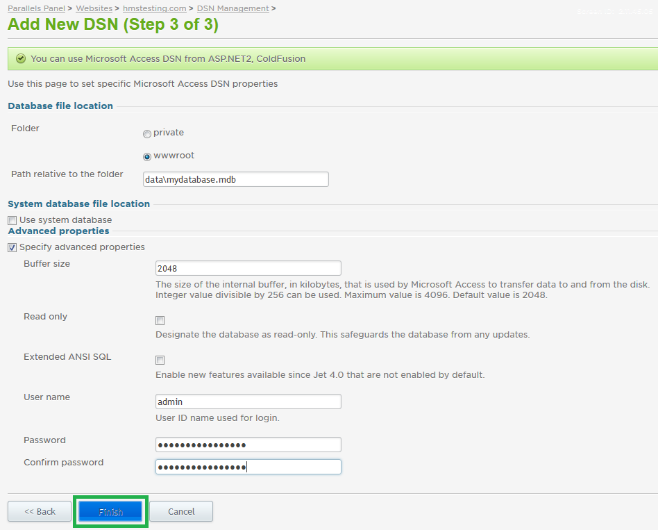
Task: Click the User name input field
Action: (248, 401)
